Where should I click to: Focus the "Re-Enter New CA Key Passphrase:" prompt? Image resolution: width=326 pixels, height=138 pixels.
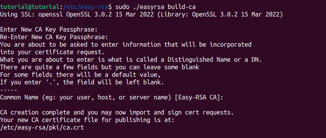click(x=54, y=37)
